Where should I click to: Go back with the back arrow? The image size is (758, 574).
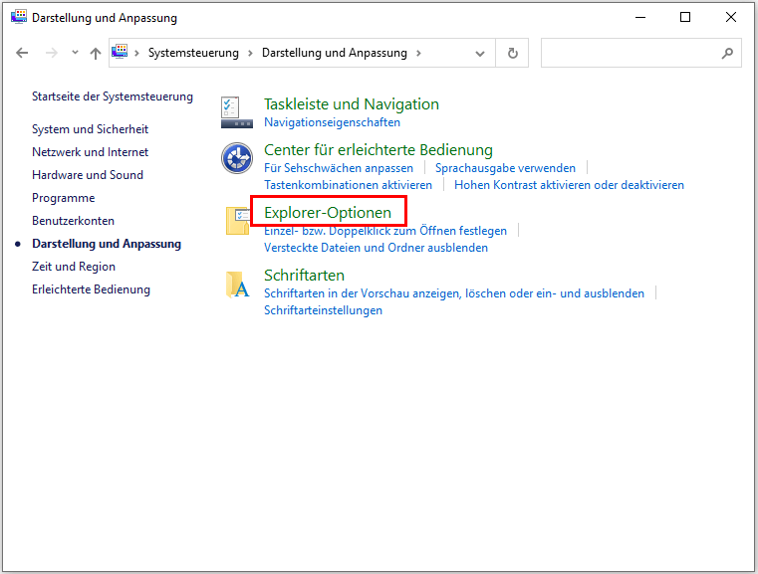[x=22, y=53]
